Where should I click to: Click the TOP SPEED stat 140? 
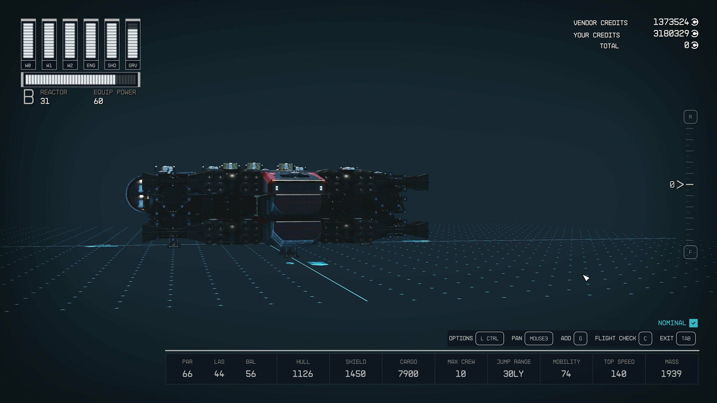coord(619,369)
